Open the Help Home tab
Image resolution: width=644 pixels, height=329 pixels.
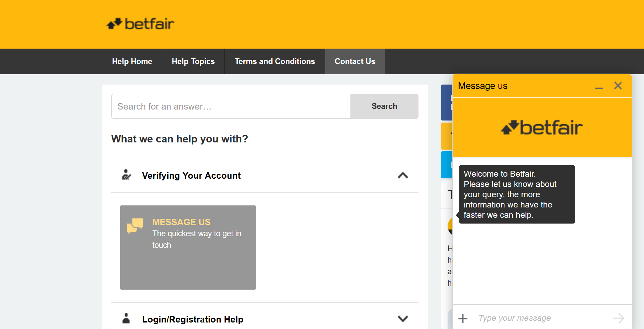[132, 61]
